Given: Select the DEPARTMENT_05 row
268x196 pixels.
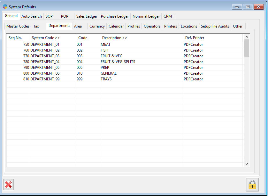Looking at the screenshot, I should tap(125, 68).
